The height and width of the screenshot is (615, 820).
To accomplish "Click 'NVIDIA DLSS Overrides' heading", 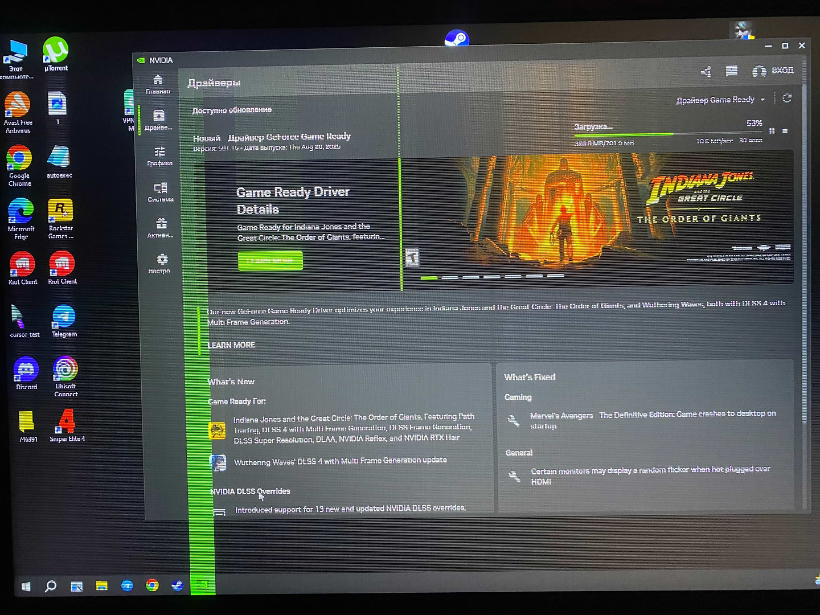I will click(x=250, y=491).
